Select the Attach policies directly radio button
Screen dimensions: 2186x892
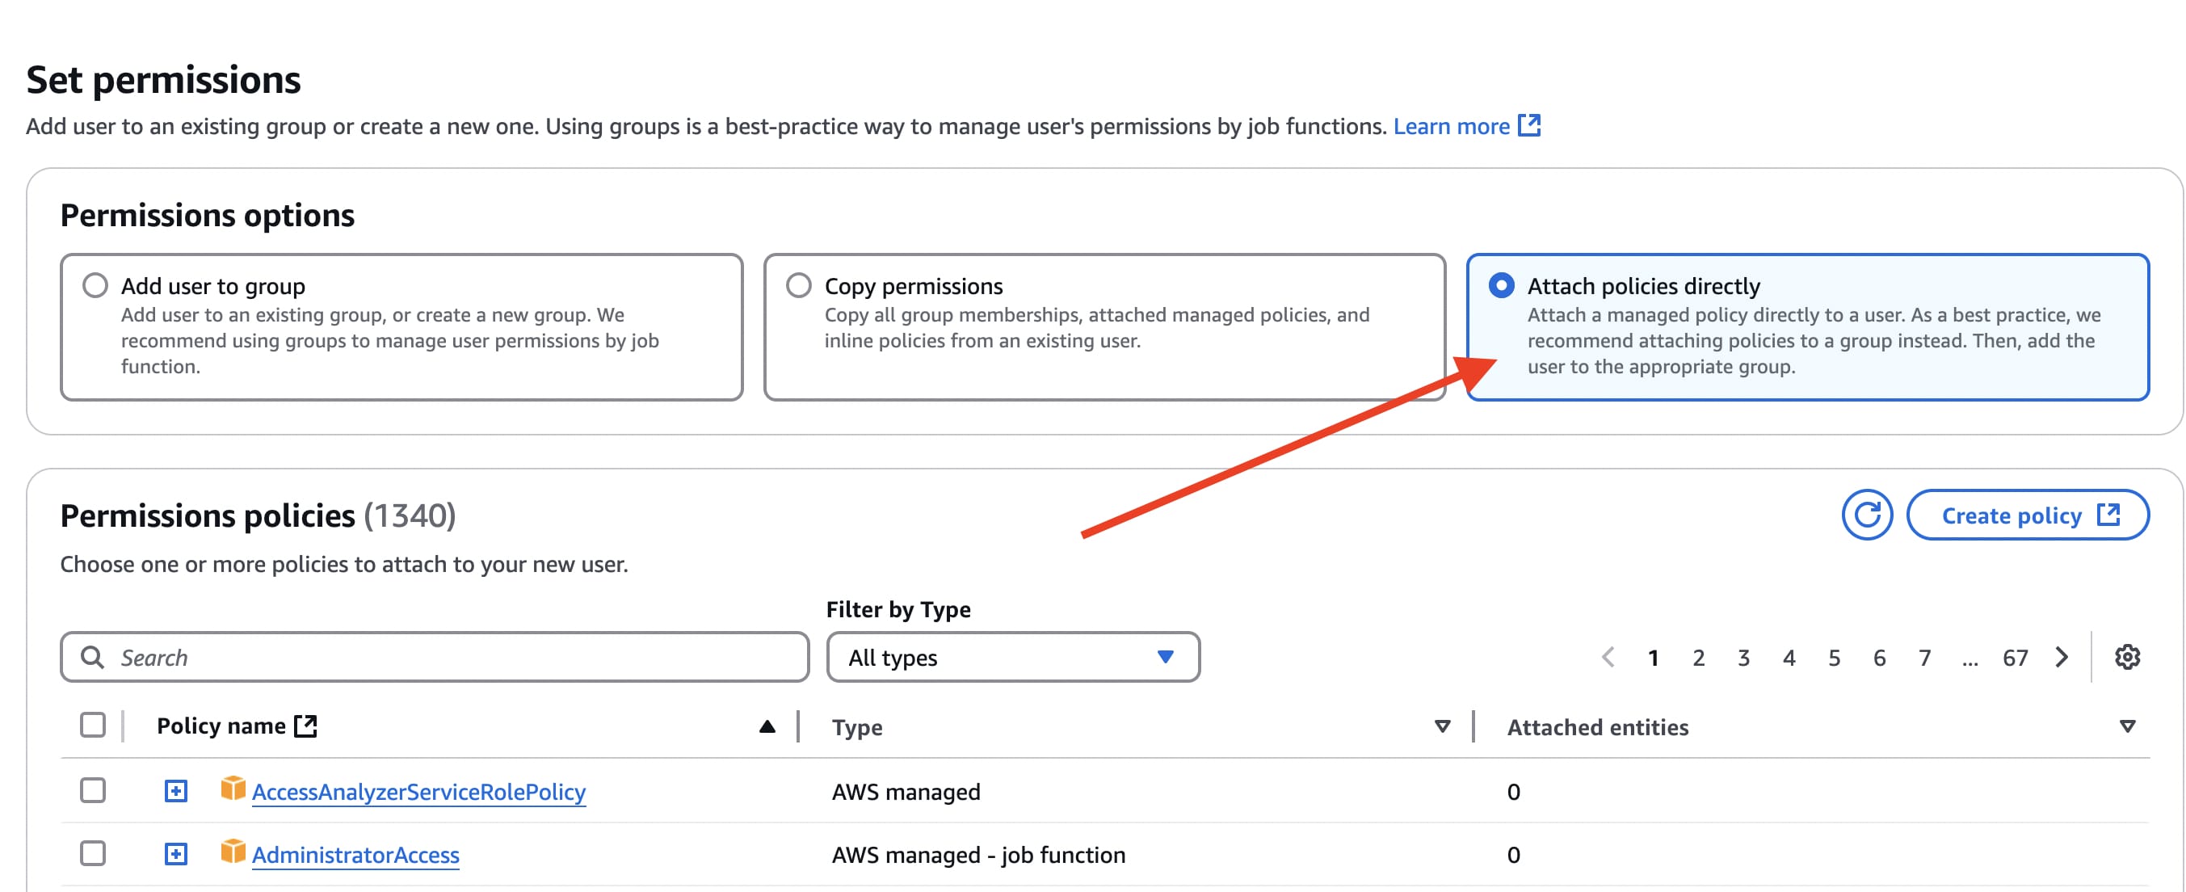(x=1501, y=285)
